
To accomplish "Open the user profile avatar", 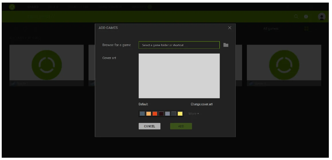I will pos(322,17).
